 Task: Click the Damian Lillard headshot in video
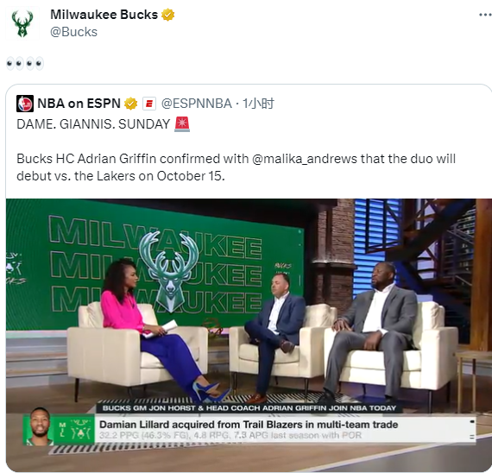tap(41, 427)
